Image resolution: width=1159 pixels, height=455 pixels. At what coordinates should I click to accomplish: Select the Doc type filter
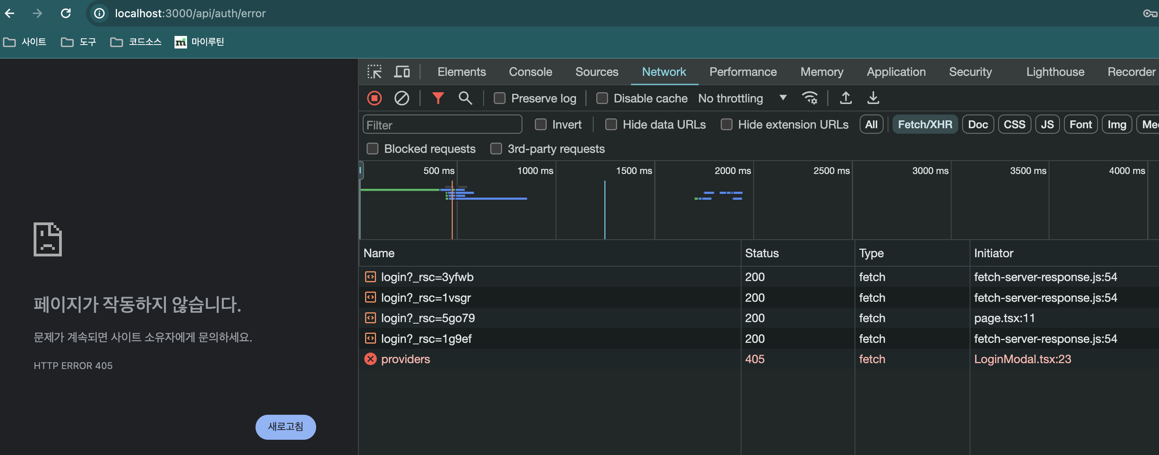point(978,125)
